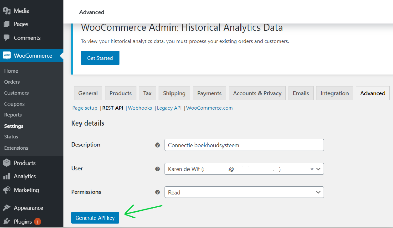This screenshot has height=228, width=393.
Task: Go to WooCommerce Home submenu
Action: pyautogui.click(x=11, y=71)
